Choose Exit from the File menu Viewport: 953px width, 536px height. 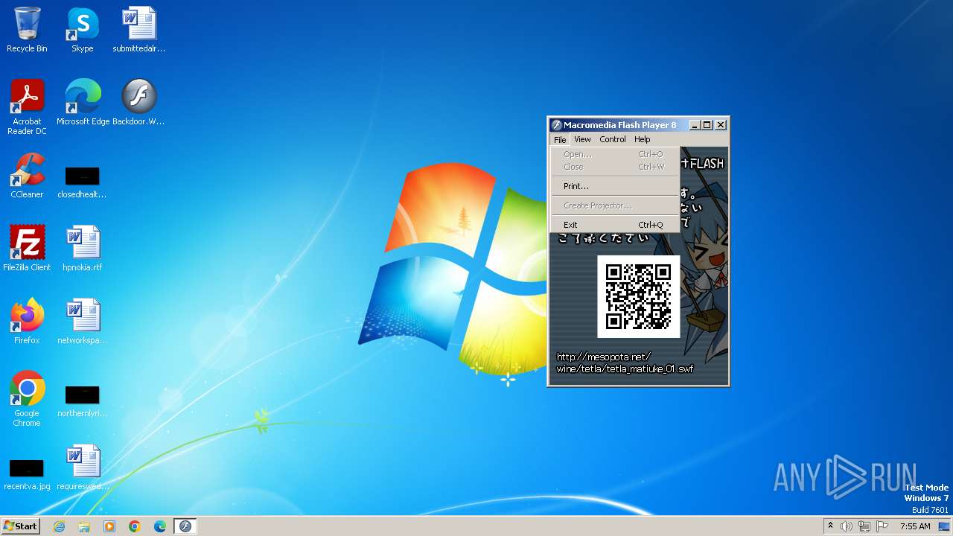click(615, 225)
